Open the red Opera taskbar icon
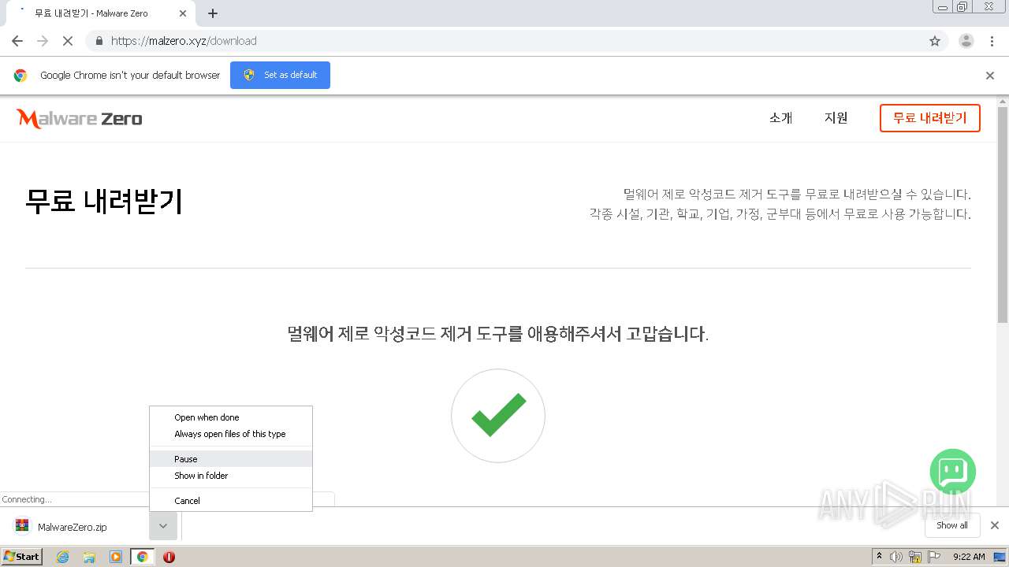 point(169,557)
